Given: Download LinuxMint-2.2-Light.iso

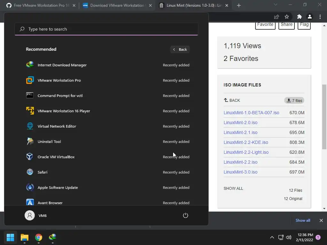Looking at the screenshot, I should (246, 152).
